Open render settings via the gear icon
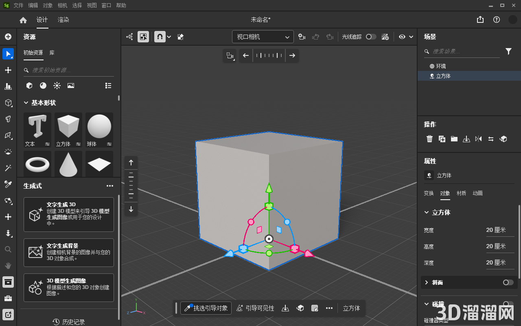 [385, 37]
